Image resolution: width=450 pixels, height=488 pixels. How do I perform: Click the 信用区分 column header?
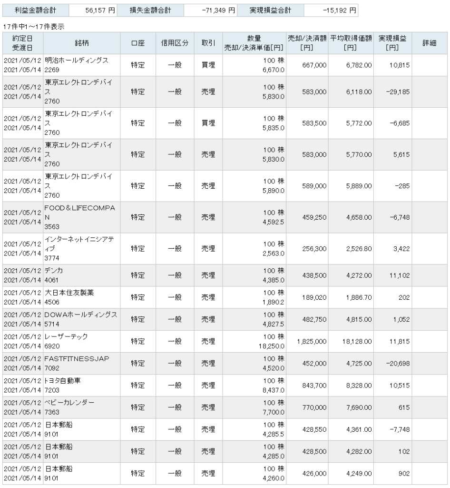click(x=175, y=43)
